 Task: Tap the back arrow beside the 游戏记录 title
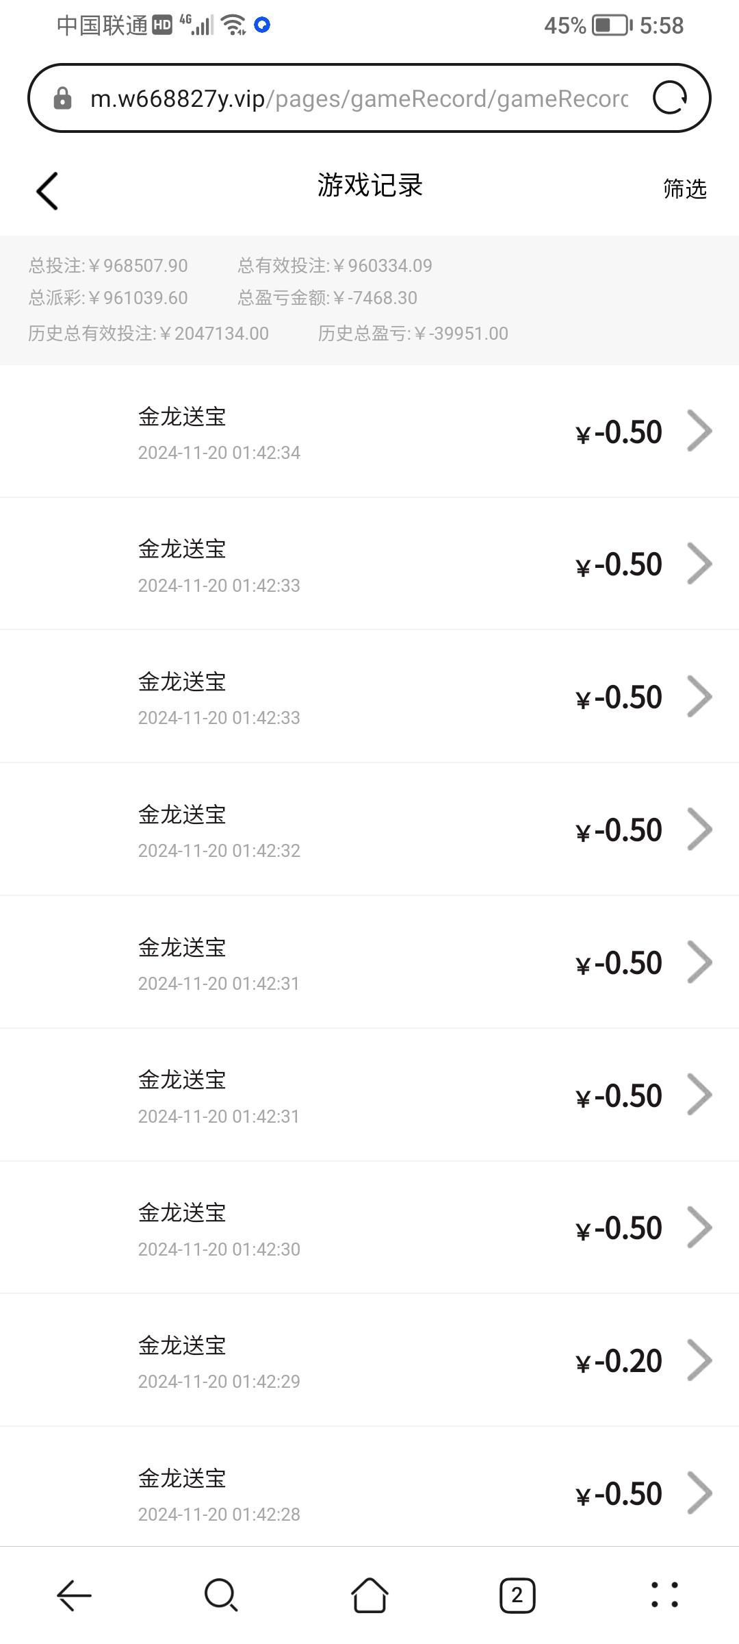[x=47, y=190]
